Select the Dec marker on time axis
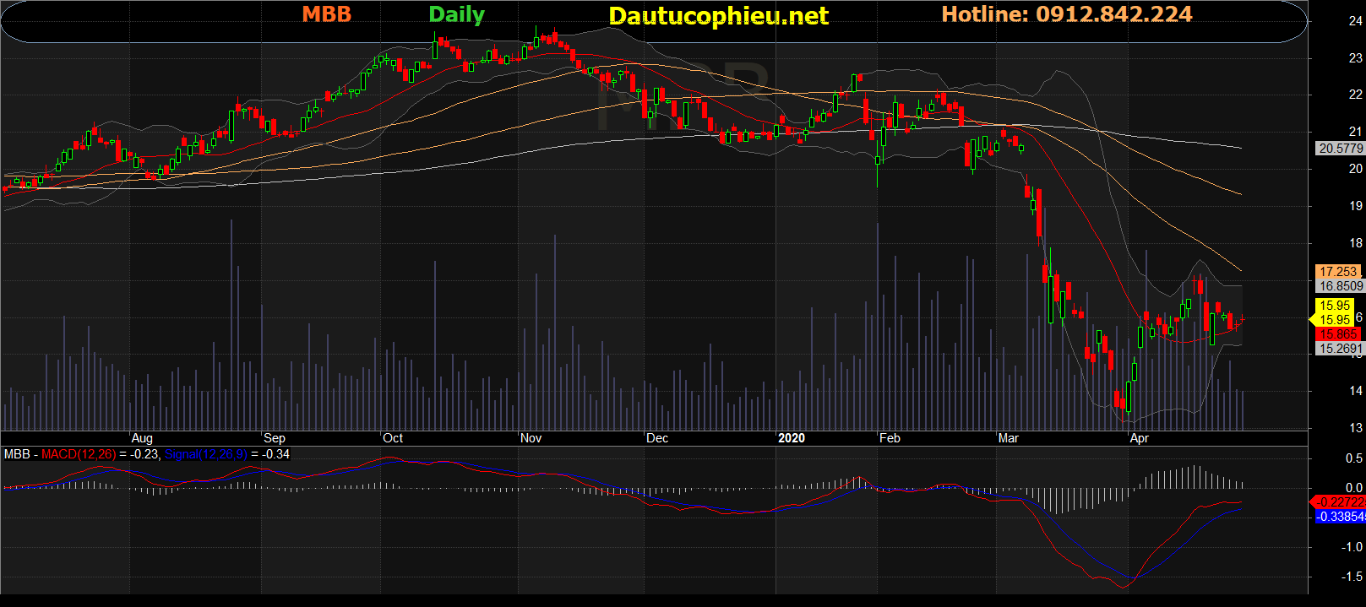Screen dimensions: 1366x607 click(657, 438)
